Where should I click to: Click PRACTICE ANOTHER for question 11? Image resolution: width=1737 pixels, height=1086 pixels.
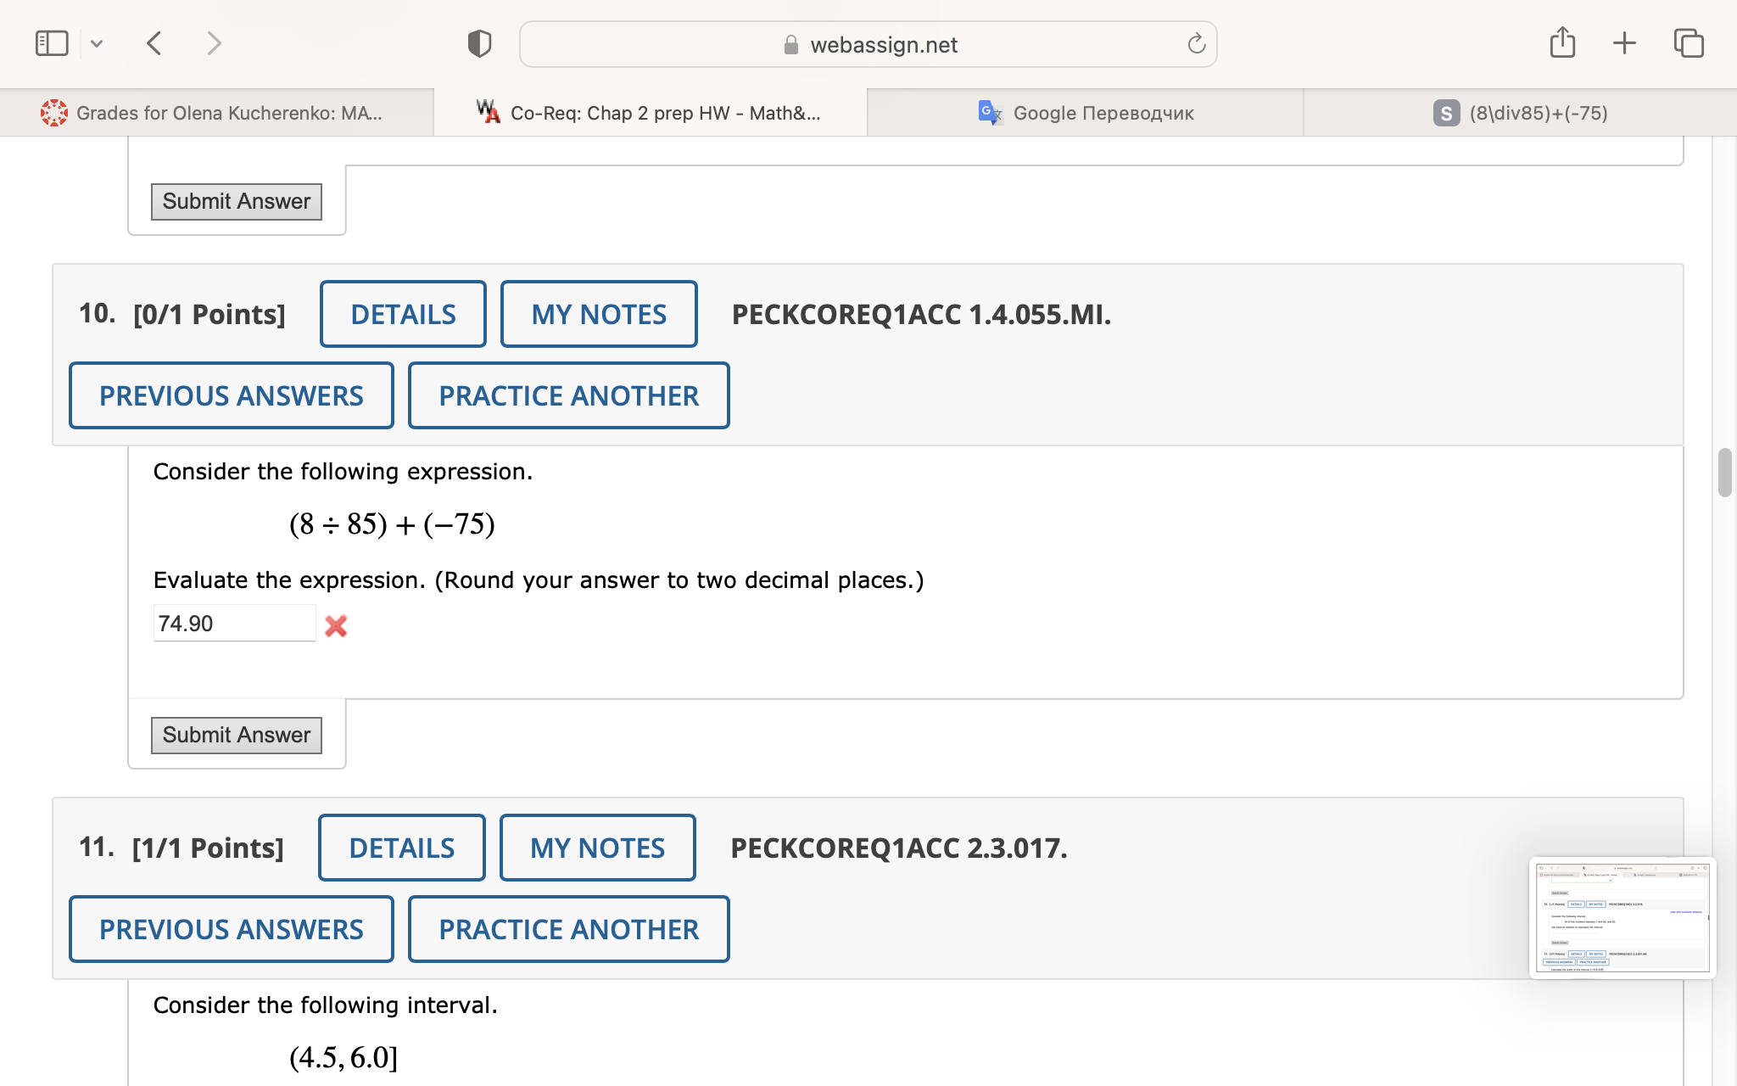tap(568, 929)
